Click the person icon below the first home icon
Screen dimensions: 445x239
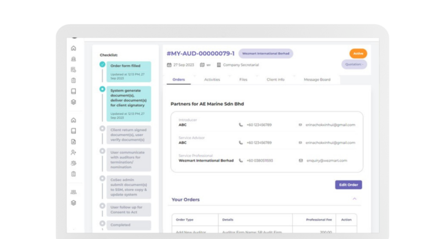(74, 59)
